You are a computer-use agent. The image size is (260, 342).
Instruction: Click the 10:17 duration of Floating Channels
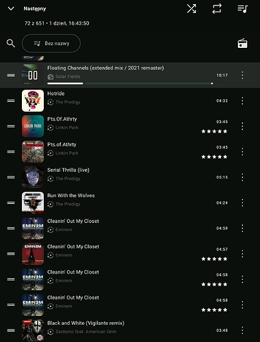coord(222,75)
